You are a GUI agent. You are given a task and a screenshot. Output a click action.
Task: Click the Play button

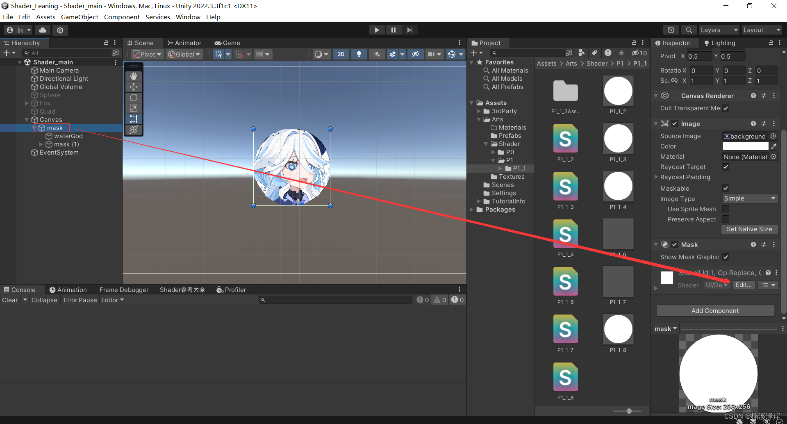377,30
